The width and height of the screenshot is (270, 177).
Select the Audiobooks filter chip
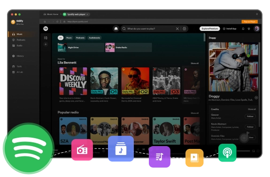[94, 38]
